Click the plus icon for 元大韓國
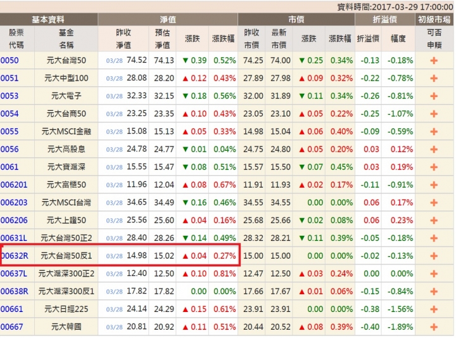 coord(434,327)
